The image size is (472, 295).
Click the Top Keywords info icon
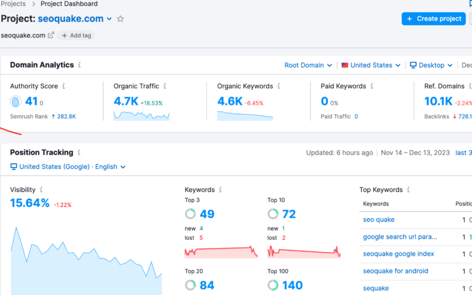pos(408,189)
